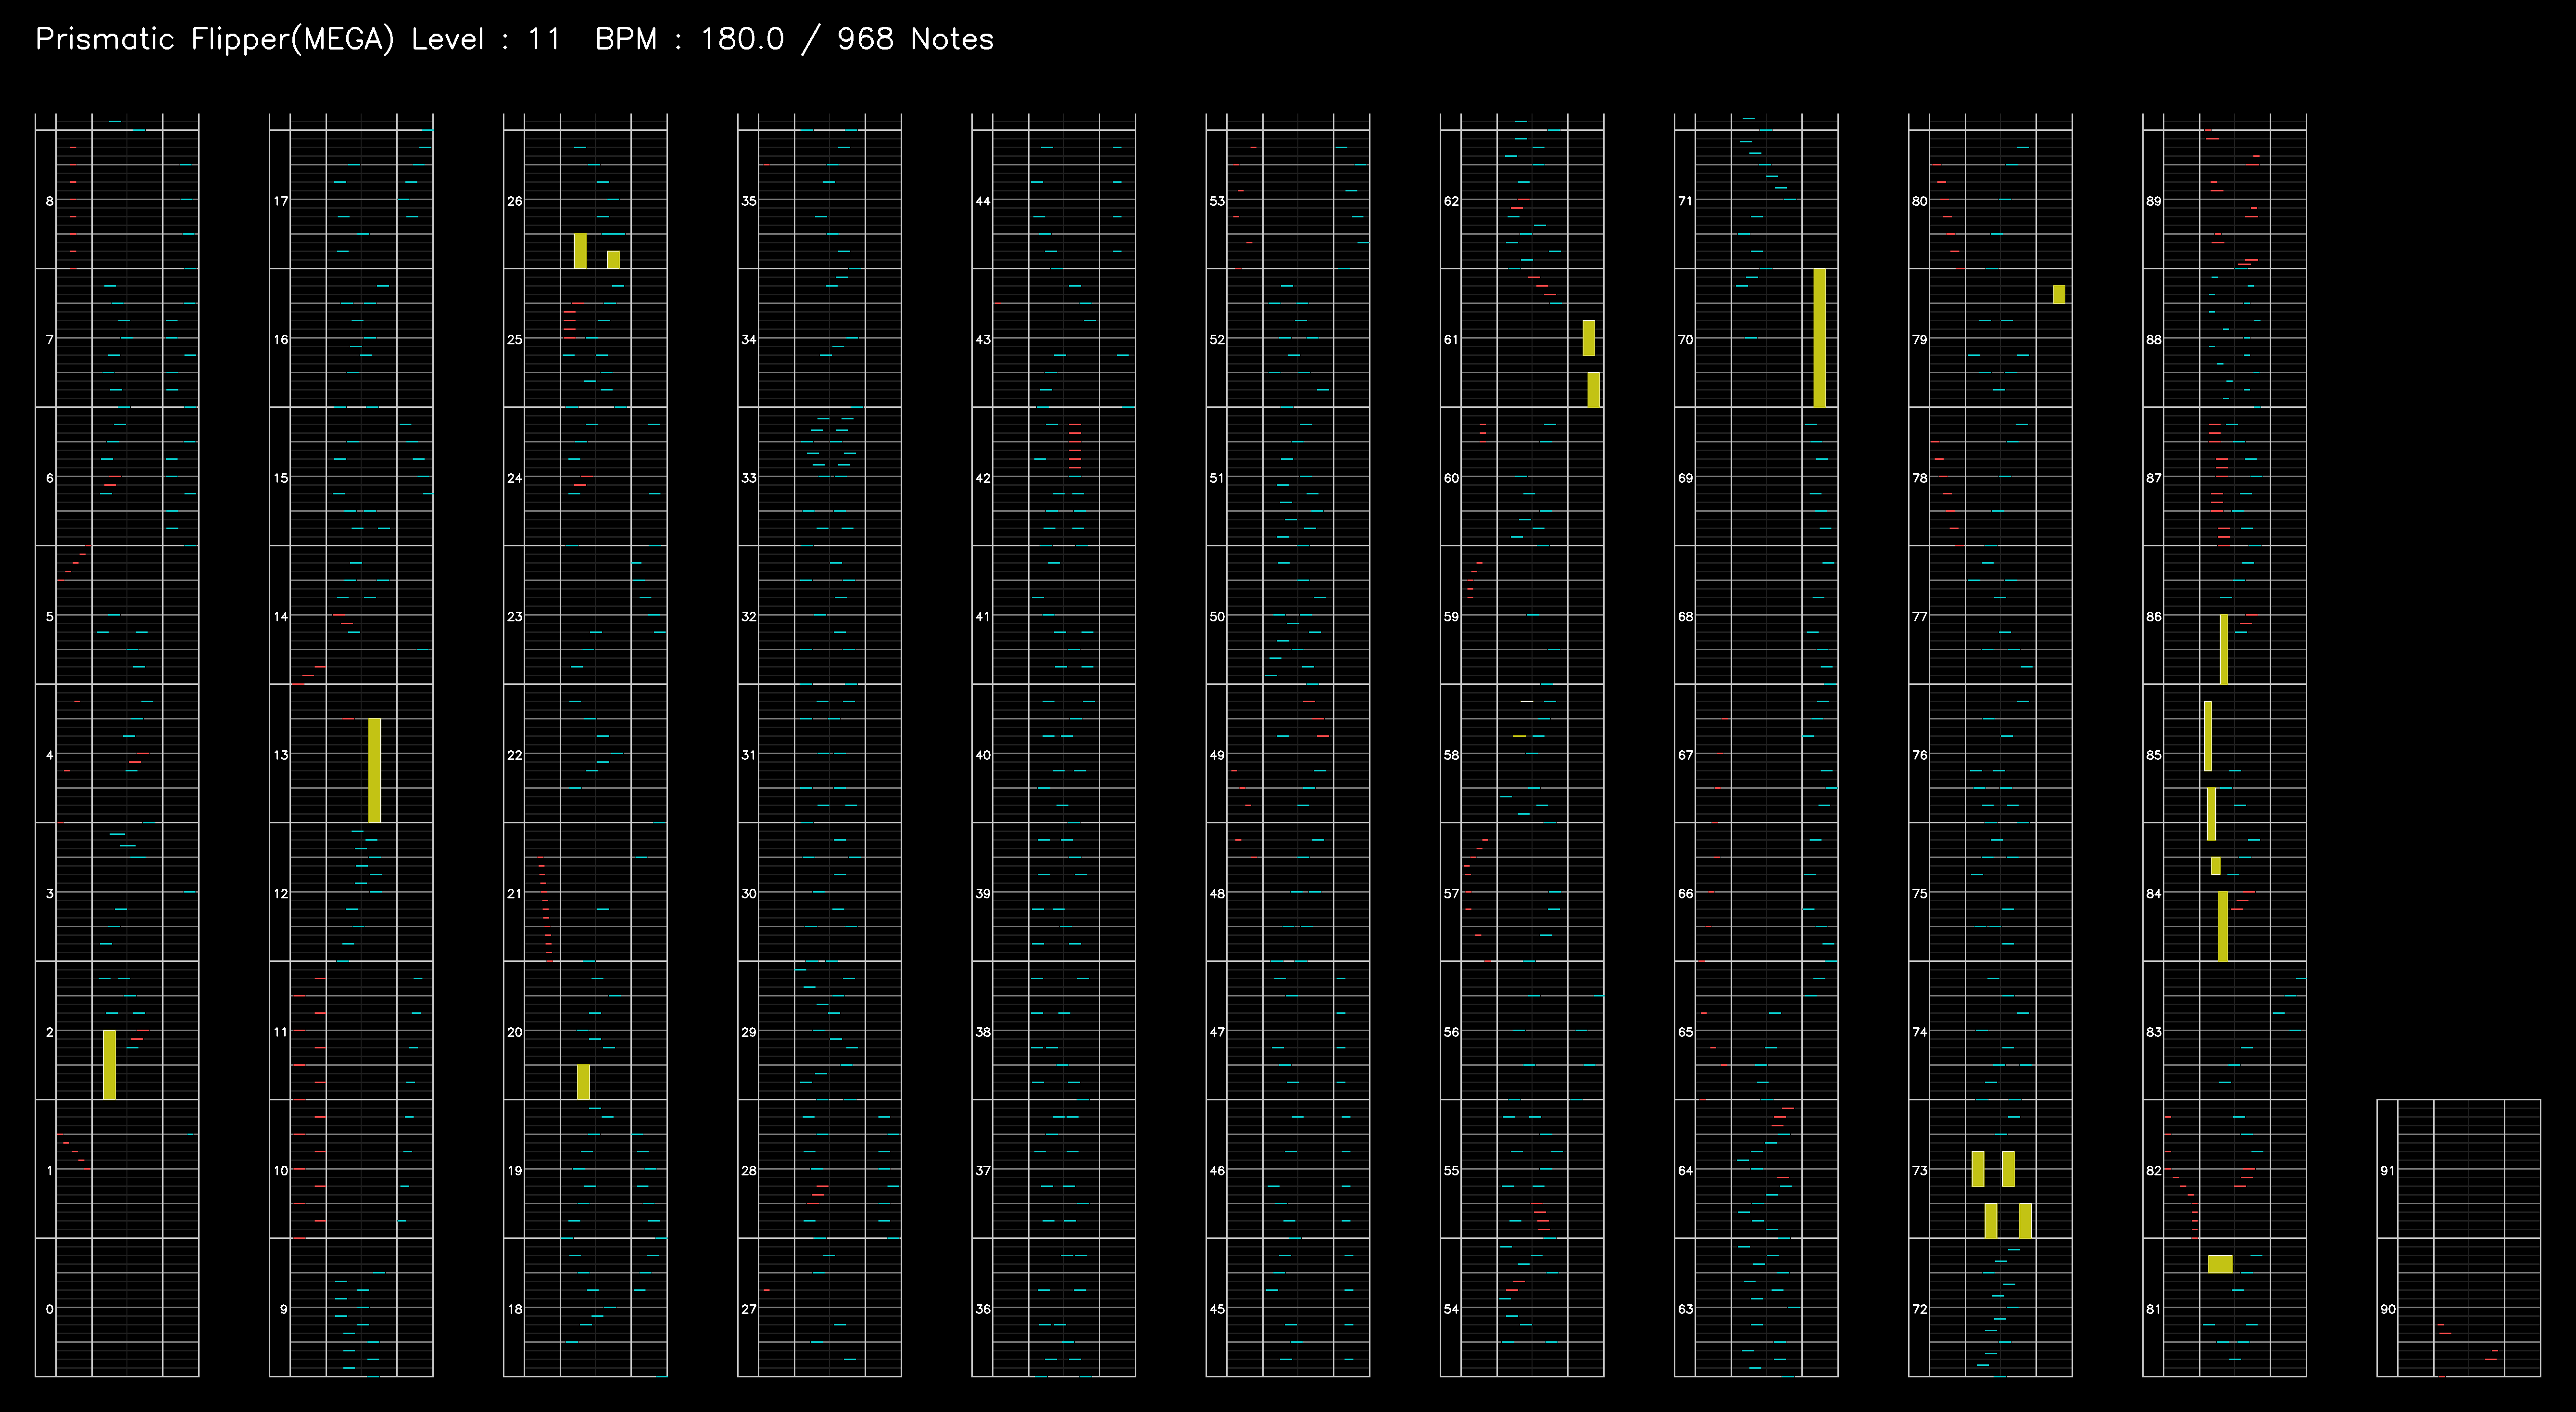
Task: Select the tall yellow hold note in measure 70
Action: point(1819,338)
